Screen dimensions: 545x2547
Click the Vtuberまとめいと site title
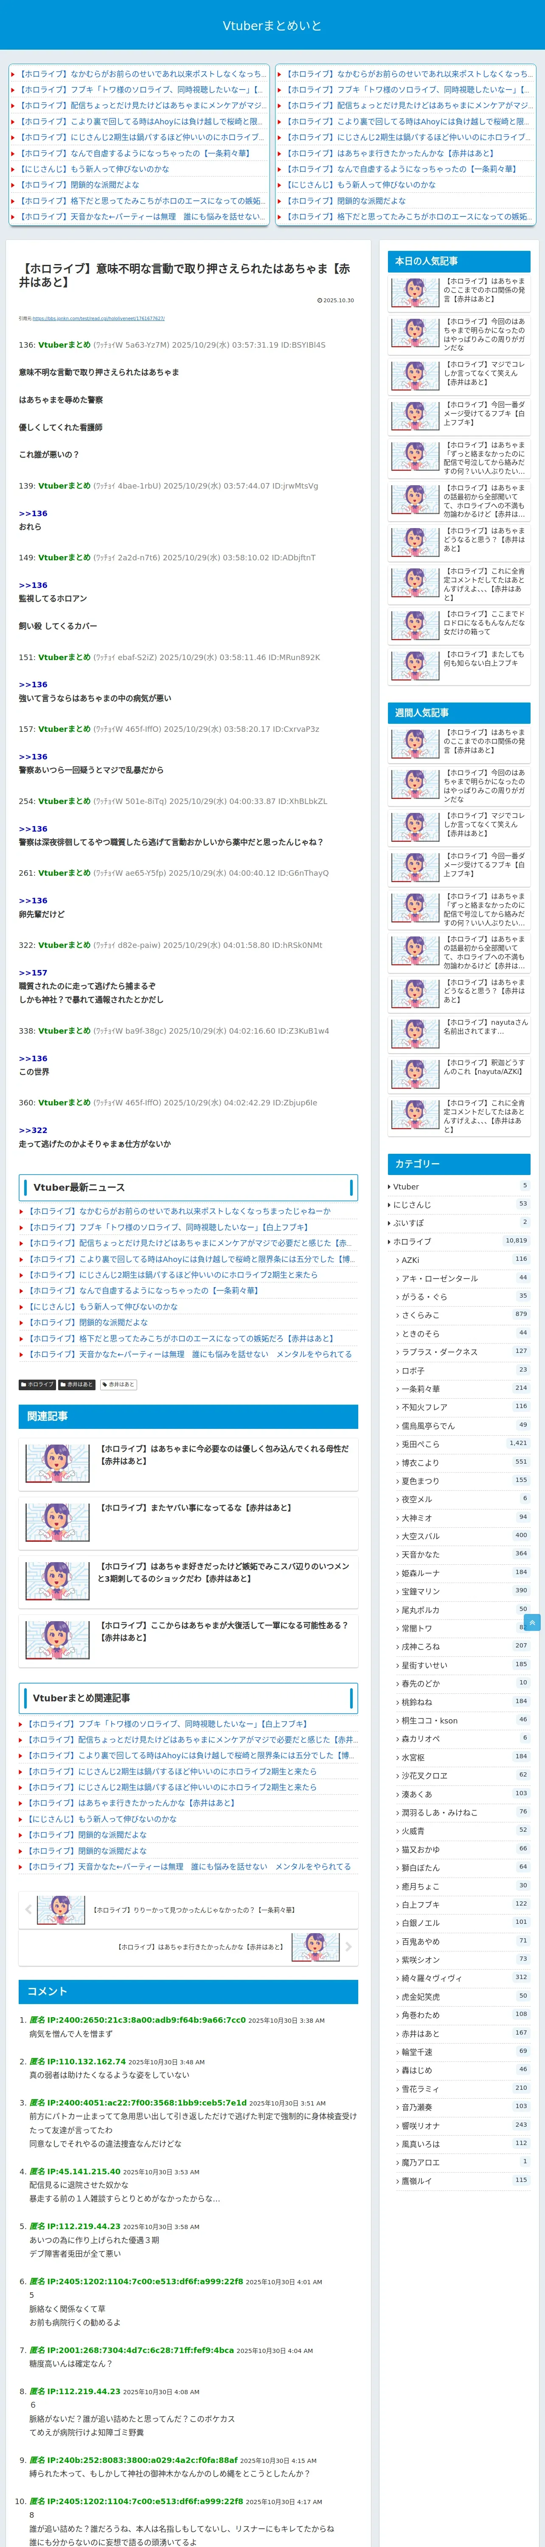(x=272, y=26)
